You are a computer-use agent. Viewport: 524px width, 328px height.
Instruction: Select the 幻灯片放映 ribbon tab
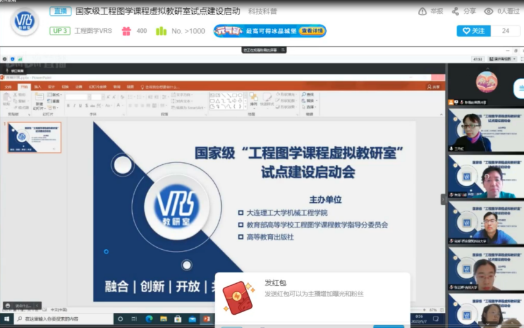[97, 87]
